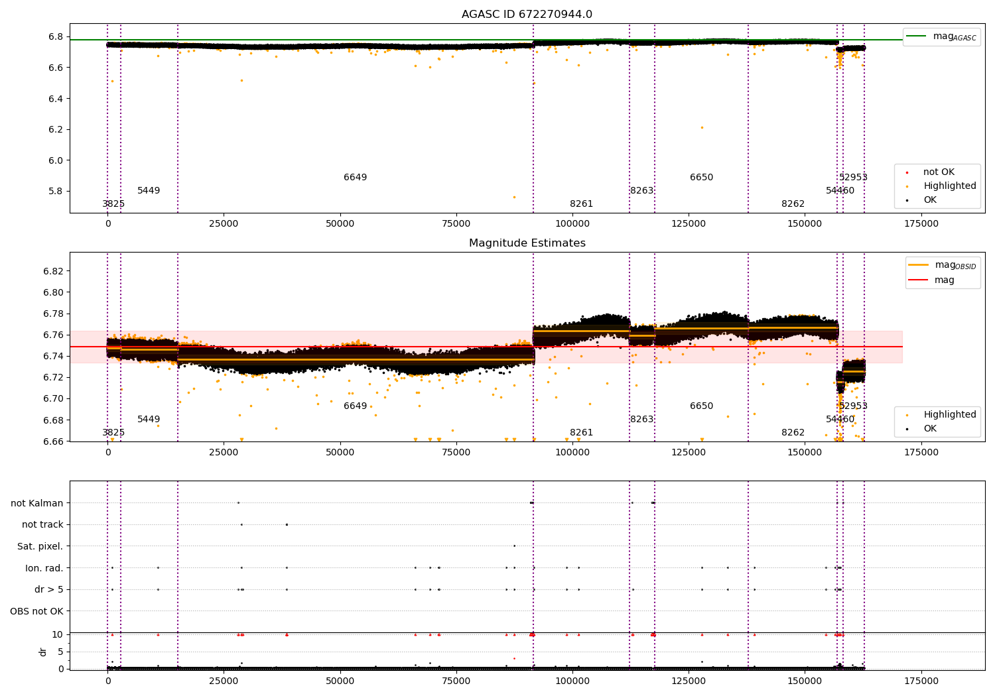Click x-axis tick 125000 in middle plot
This screenshot has width=995, height=696.
click(689, 453)
